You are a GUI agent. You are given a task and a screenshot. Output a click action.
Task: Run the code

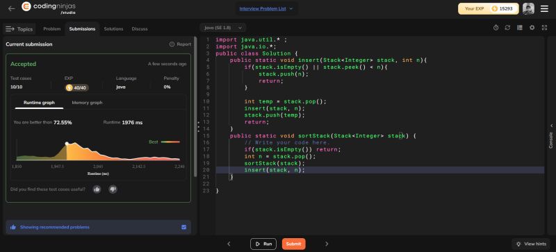pyautogui.click(x=263, y=244)
